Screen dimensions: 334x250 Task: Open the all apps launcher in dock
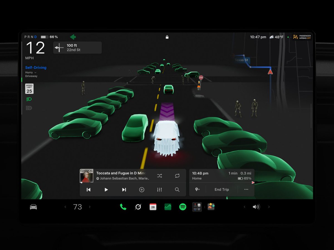pos(197,207)
